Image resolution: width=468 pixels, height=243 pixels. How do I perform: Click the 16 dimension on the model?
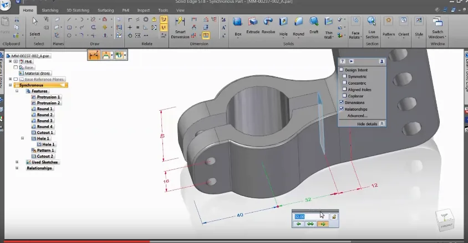166,181
